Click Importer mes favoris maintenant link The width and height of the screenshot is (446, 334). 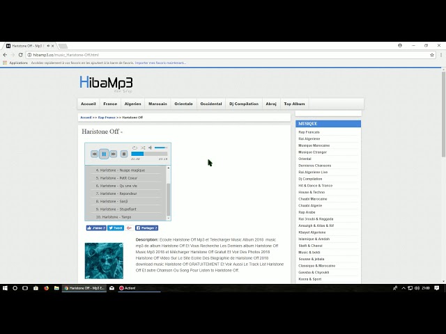tap(160, 63)
